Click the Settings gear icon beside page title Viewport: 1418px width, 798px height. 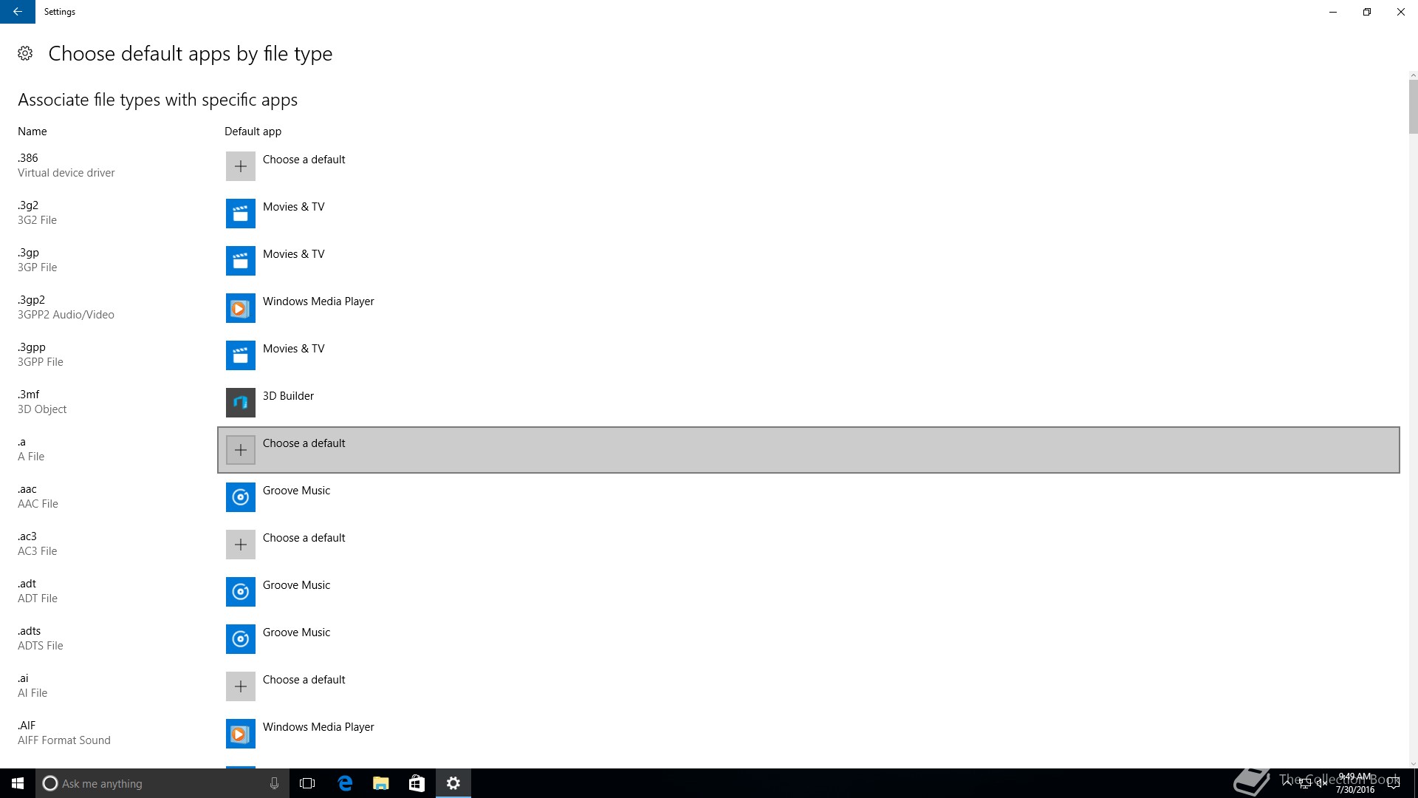pos(25,53)
